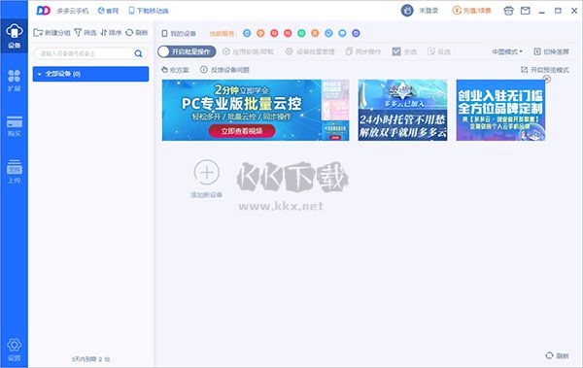Open the PC专业版批量云控 banner
Viewport: 583px width, 368px height.
point(256,110)
